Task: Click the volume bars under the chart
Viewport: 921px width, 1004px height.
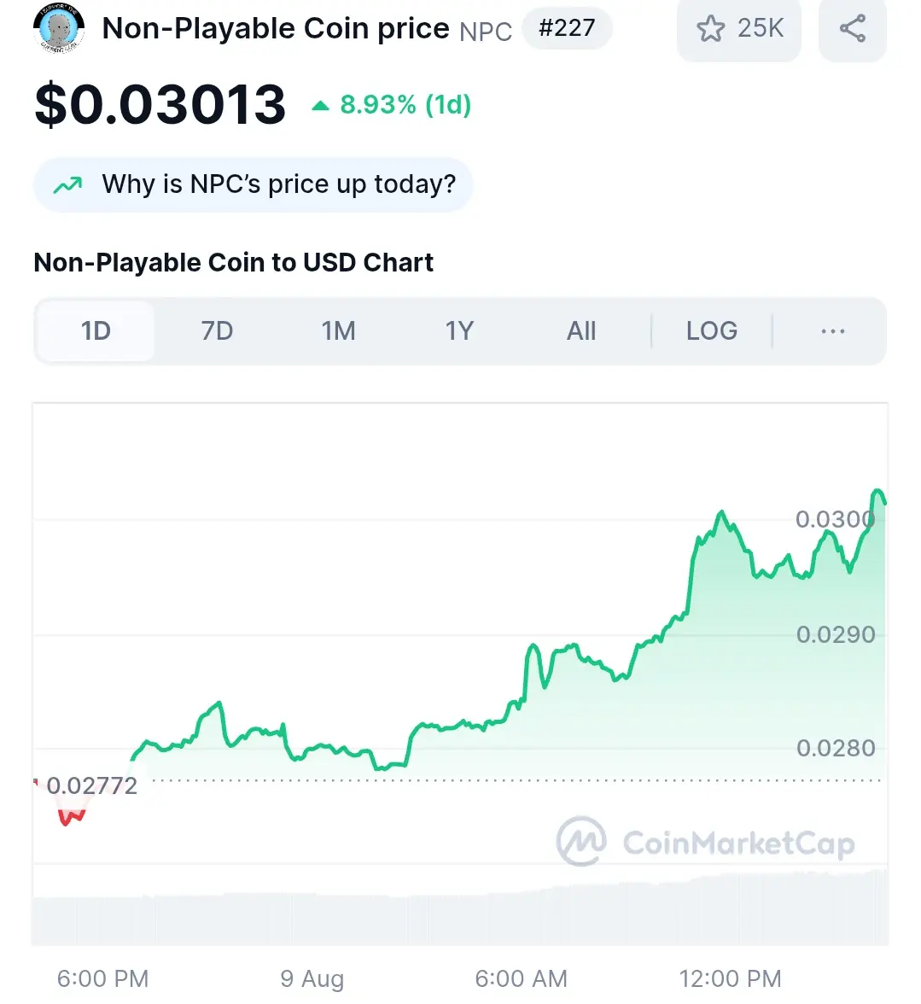Action: coord(459,908)
